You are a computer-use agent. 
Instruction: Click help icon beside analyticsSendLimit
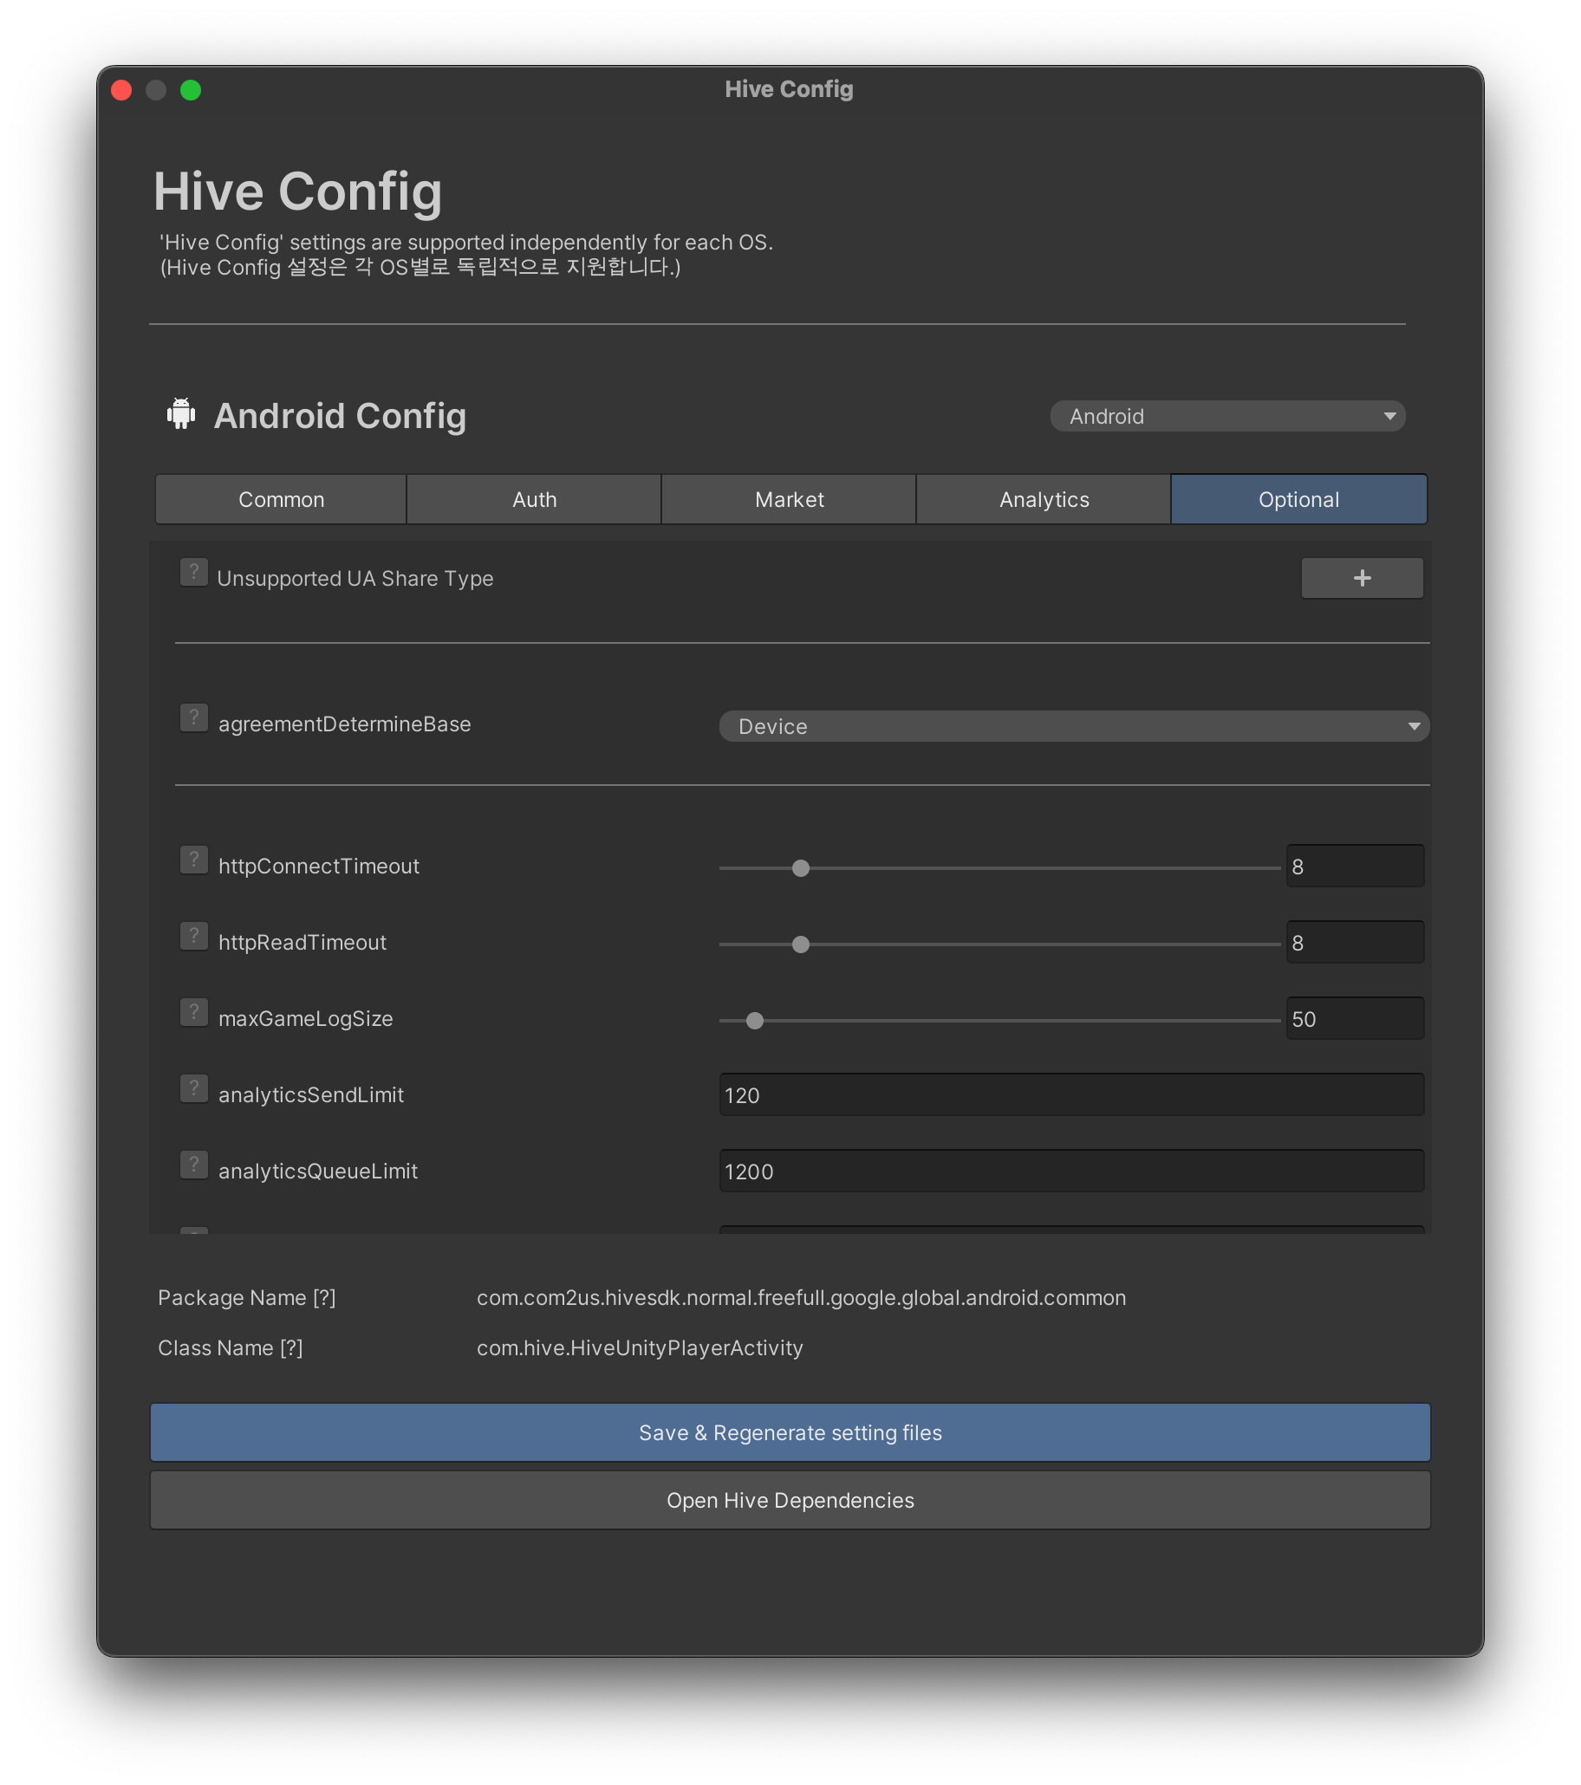click(x=193, y=1088)
